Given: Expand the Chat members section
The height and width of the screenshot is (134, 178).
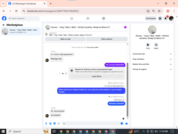Looking at the screenshot, I should point(152,59).
